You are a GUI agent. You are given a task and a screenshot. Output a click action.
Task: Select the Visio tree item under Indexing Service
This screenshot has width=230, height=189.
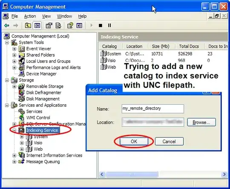click(38, 143)
